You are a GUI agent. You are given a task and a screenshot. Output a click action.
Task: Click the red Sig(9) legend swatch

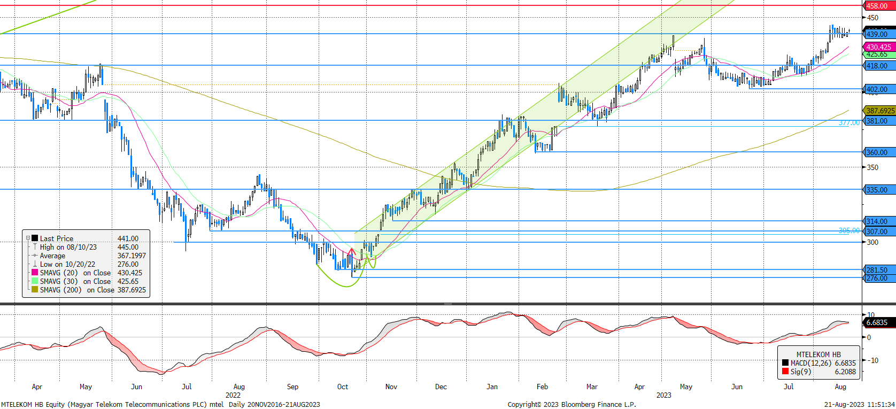coord(785,371)
